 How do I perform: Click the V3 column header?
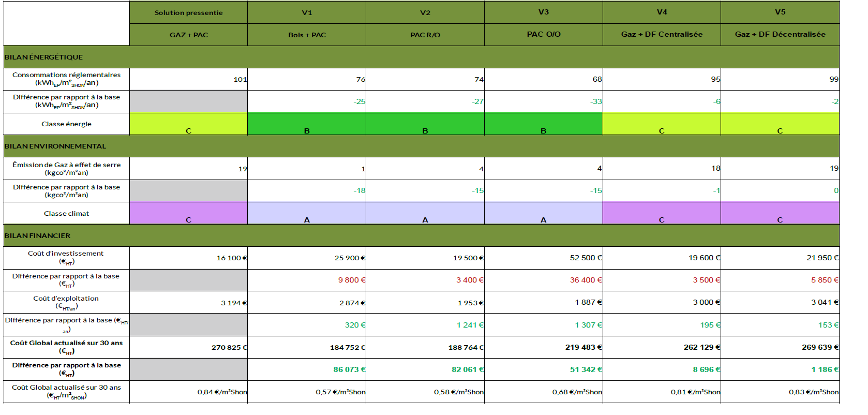544,12
